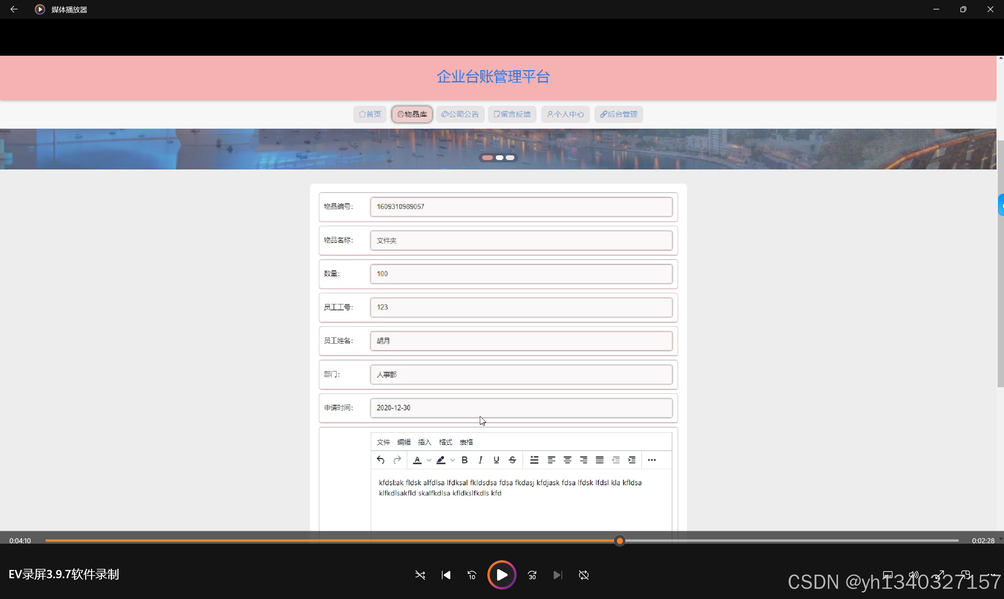Screen dimensions: 1004x599
Task: Click the justify alignment icon
Action: tap(599, 460)
